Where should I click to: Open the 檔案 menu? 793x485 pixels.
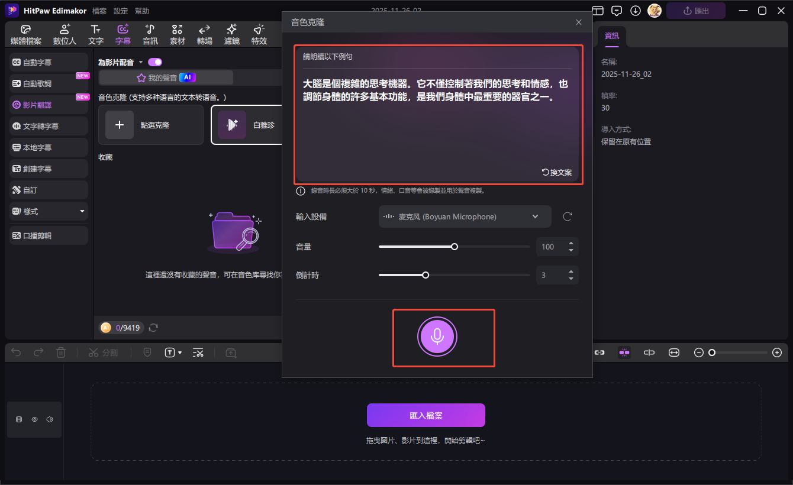99,11
